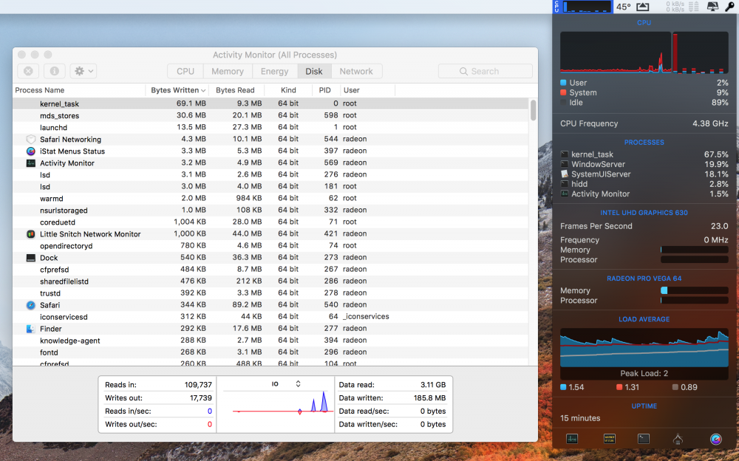This screenshot has width=739, height=461.
Task: Sort by the Kind column header
Action: tap(288, 90)
